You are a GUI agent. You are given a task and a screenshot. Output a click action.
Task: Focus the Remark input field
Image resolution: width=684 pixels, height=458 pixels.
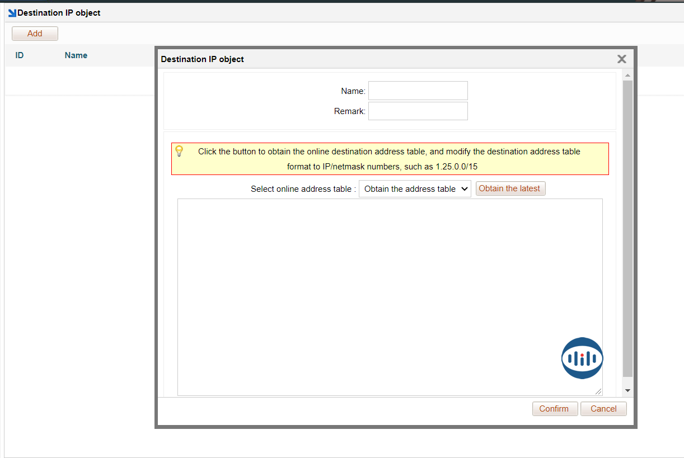[x=418, y=111]
